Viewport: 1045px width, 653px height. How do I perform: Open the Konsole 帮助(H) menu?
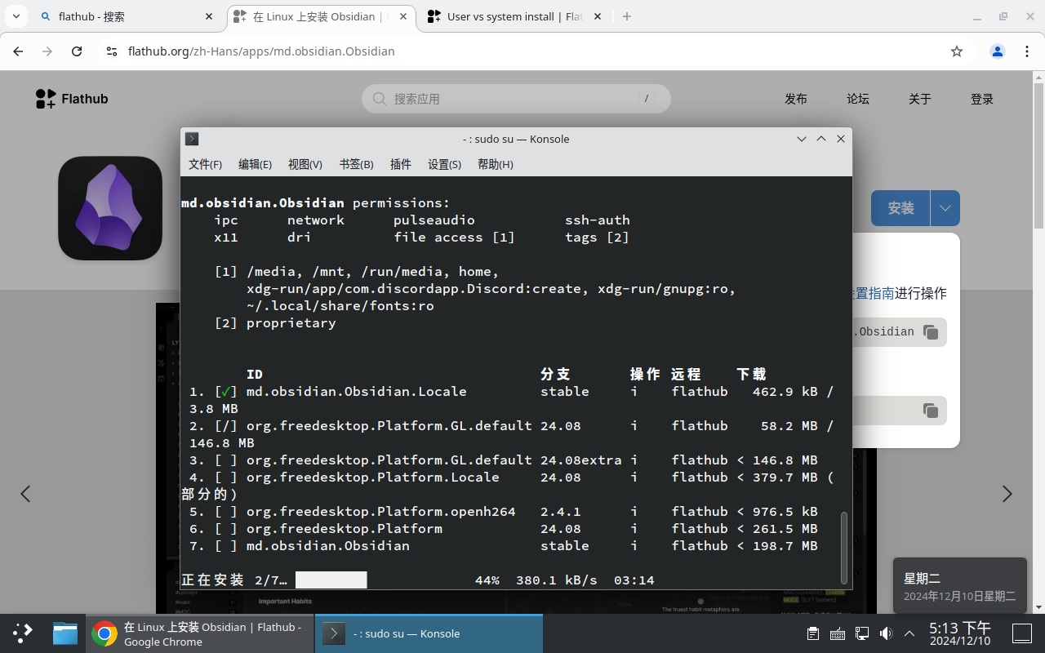click(495, 164)
